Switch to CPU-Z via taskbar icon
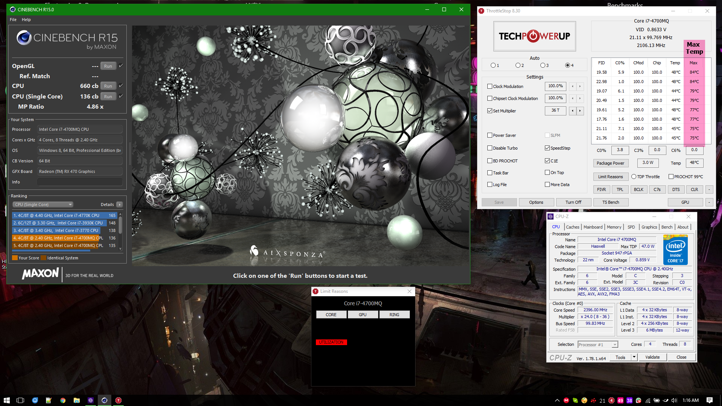Screen dimensions: 722x406 [x=91, y=400]
